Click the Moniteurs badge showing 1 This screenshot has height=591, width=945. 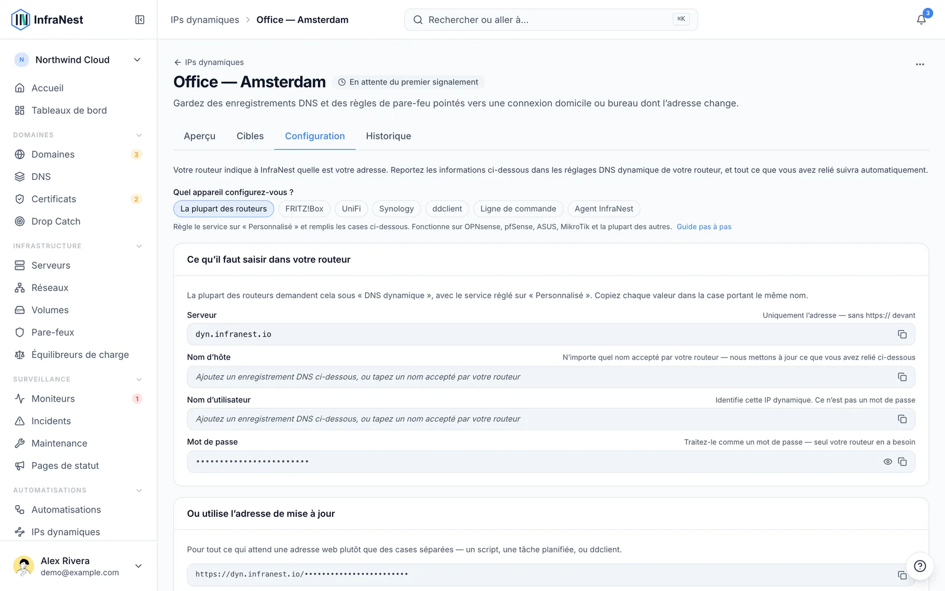click(x=137, y=399)
